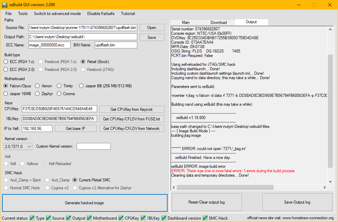Close the xeBuild GUI window
This screenshot has height=222, width=338.
[x=330, y=5]
